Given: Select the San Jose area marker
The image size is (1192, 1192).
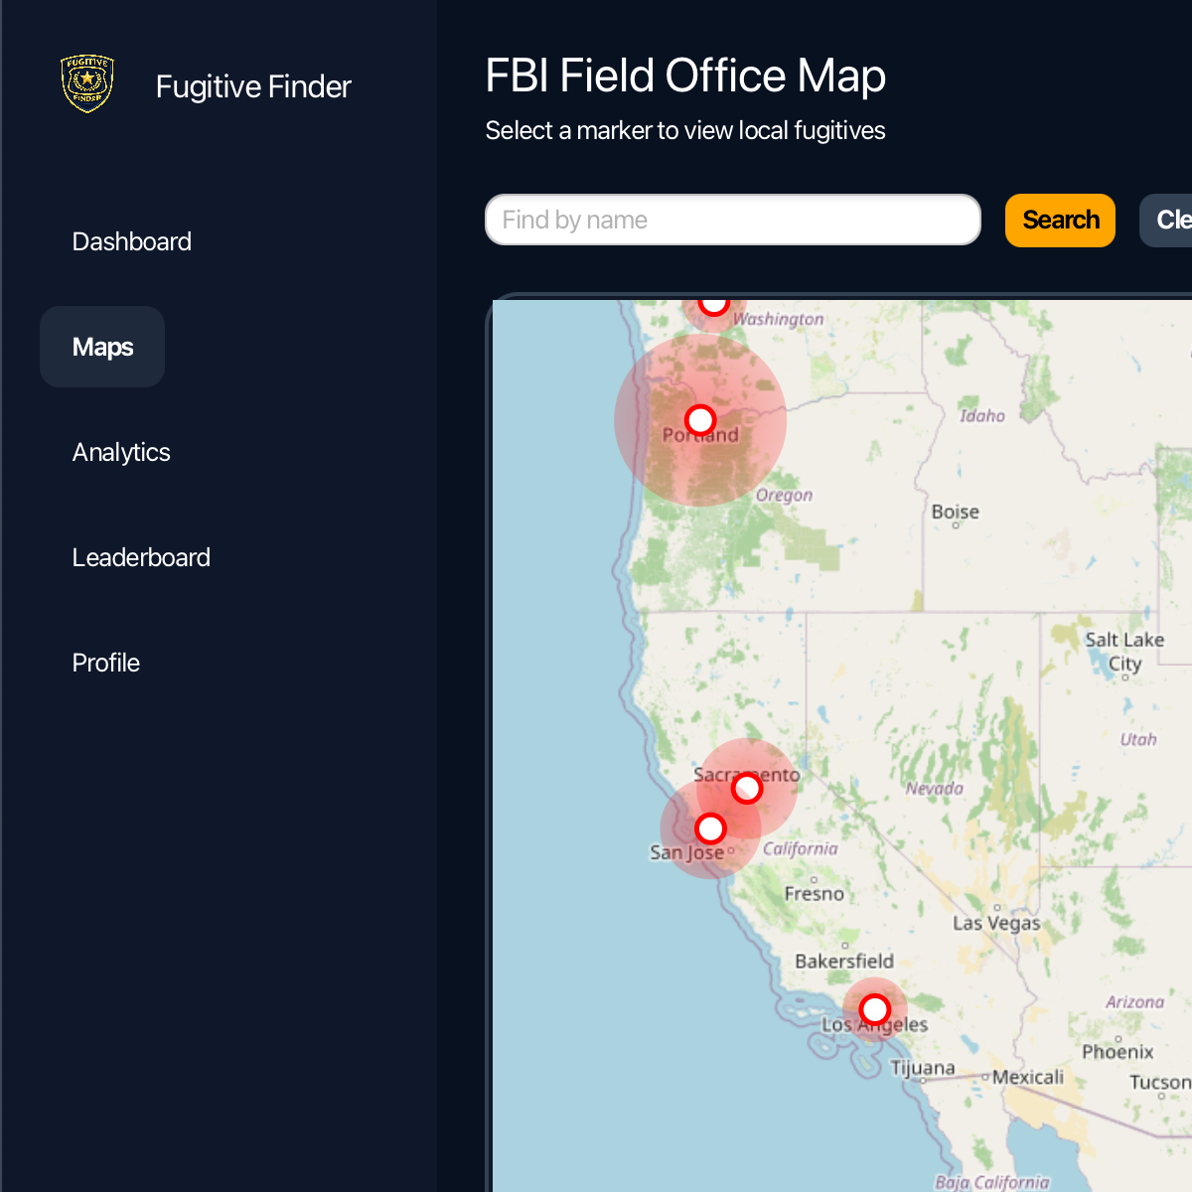Looking at the screenshot, I should coord(711,828).
